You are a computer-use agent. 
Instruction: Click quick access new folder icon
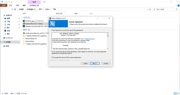[x=9, y=2]
